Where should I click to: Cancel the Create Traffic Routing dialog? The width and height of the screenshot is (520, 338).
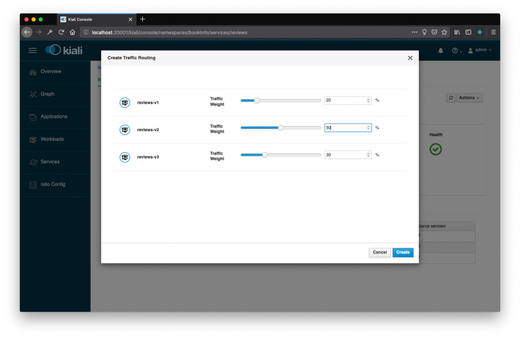pos(379,252)
